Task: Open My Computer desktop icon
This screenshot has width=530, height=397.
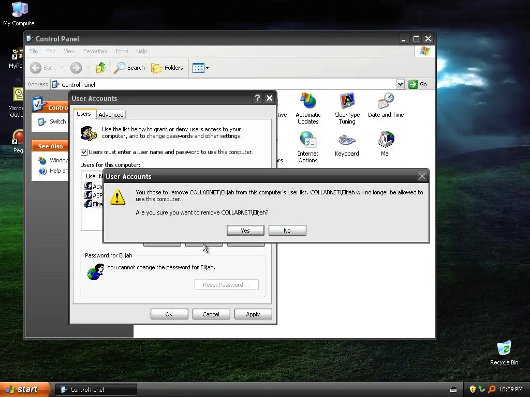Action: 20,13
